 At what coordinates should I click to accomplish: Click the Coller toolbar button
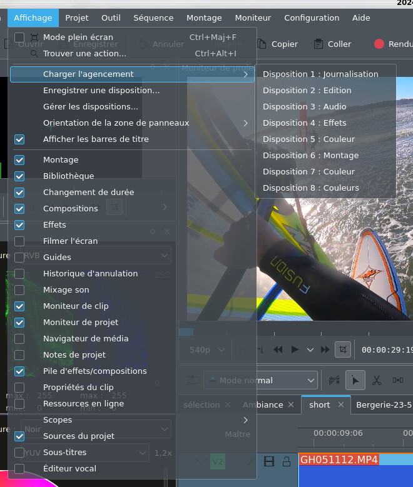(x=332, y=44)
